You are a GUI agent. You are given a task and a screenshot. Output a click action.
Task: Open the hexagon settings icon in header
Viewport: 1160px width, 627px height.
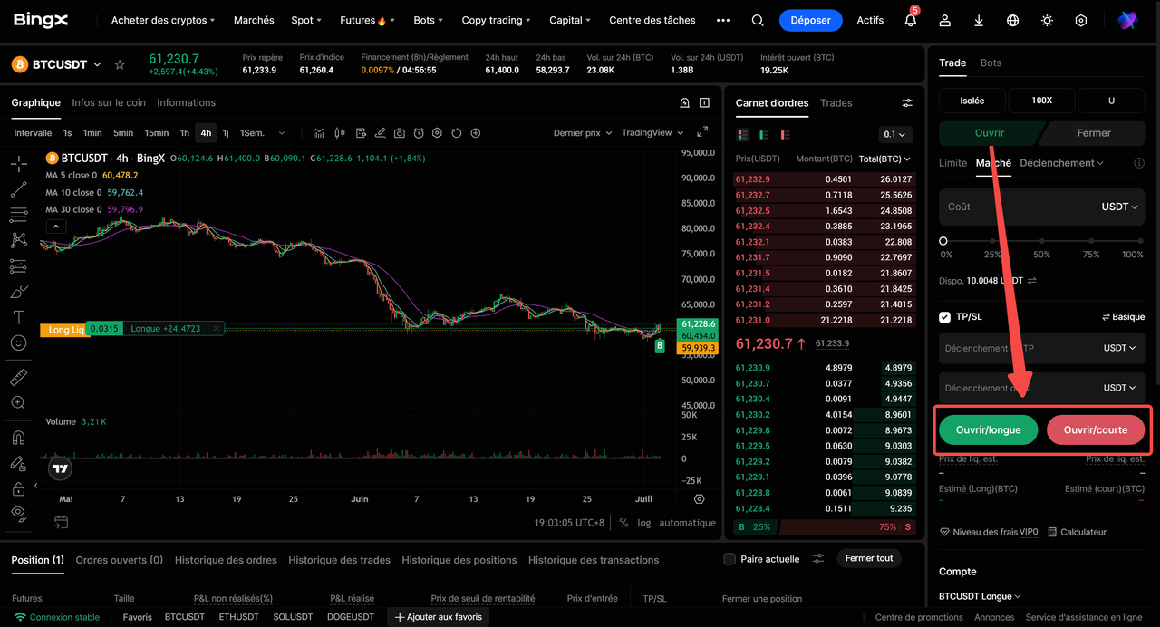[1081, 20]
